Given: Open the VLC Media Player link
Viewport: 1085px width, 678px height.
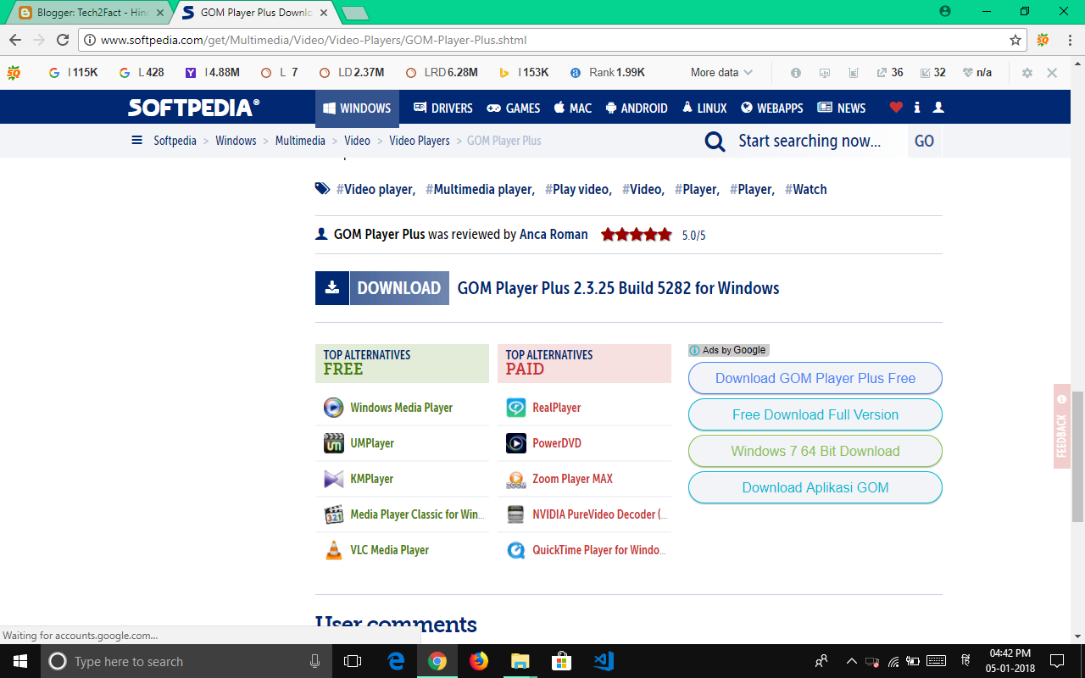Looking at the screenshot, I should tap(390, 550).
